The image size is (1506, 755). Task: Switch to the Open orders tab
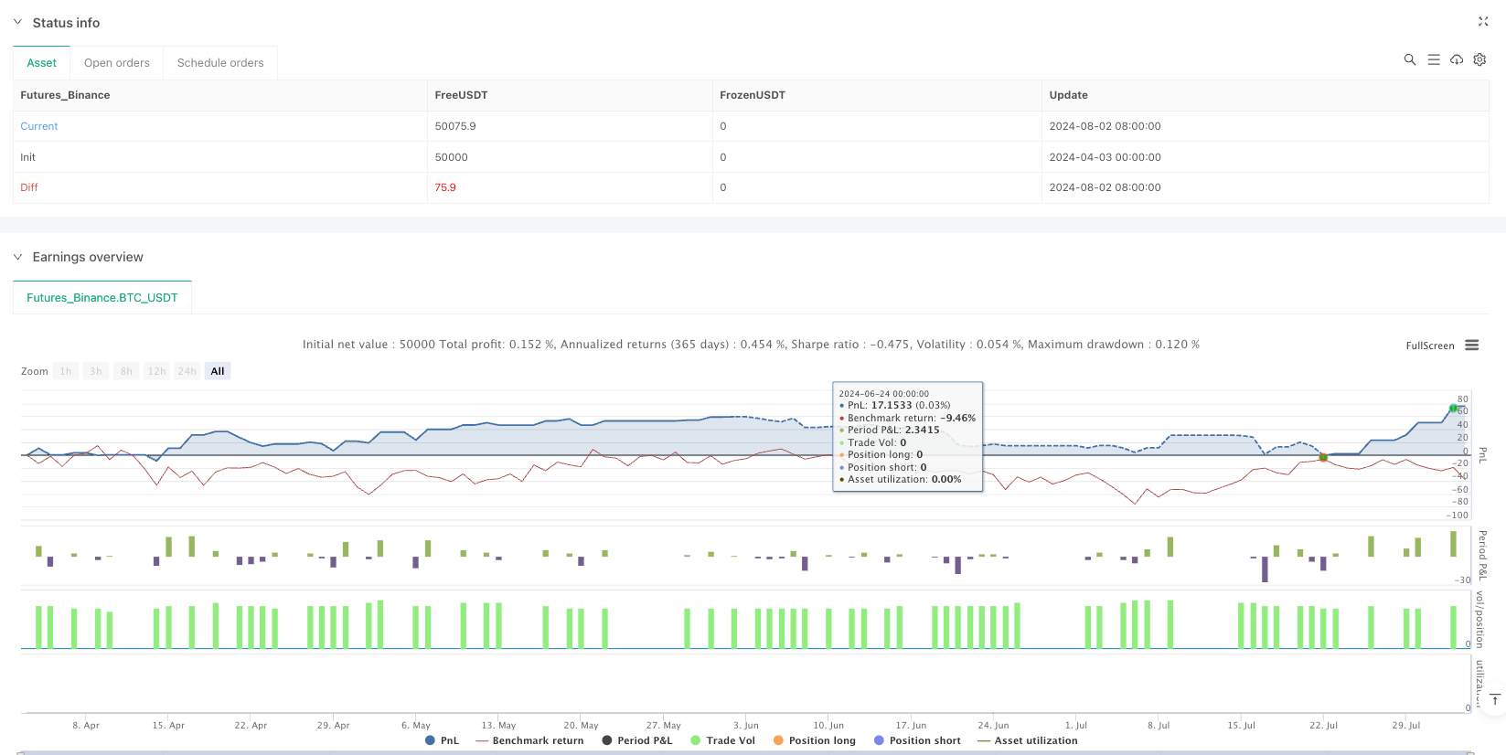pyautogui.click(x=117, y=63)
